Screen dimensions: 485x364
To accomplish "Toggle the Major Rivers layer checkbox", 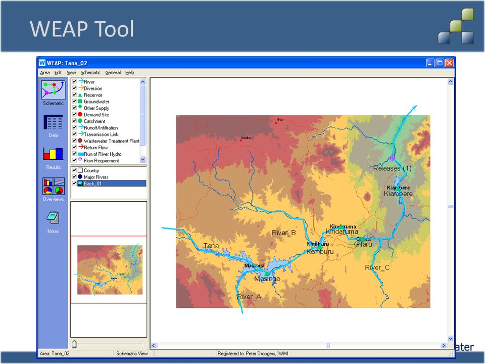I will (x=74, y=177).
